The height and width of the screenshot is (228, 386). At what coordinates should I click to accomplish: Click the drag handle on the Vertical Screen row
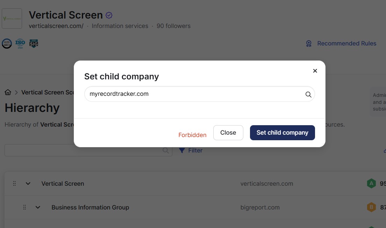click(14, 184)
